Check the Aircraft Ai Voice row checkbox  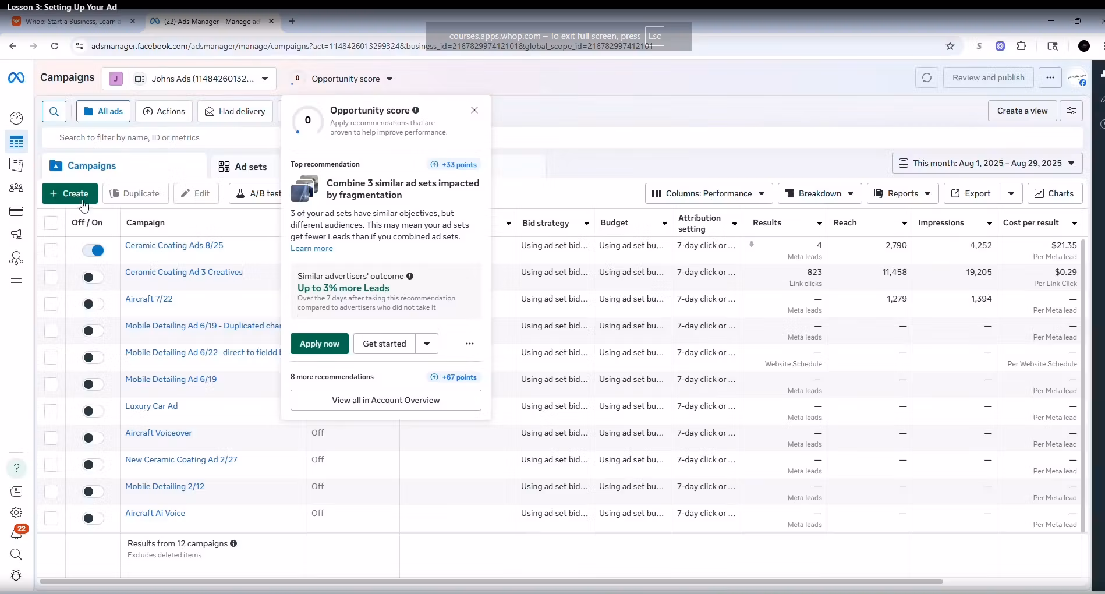(x=51, y=518)
